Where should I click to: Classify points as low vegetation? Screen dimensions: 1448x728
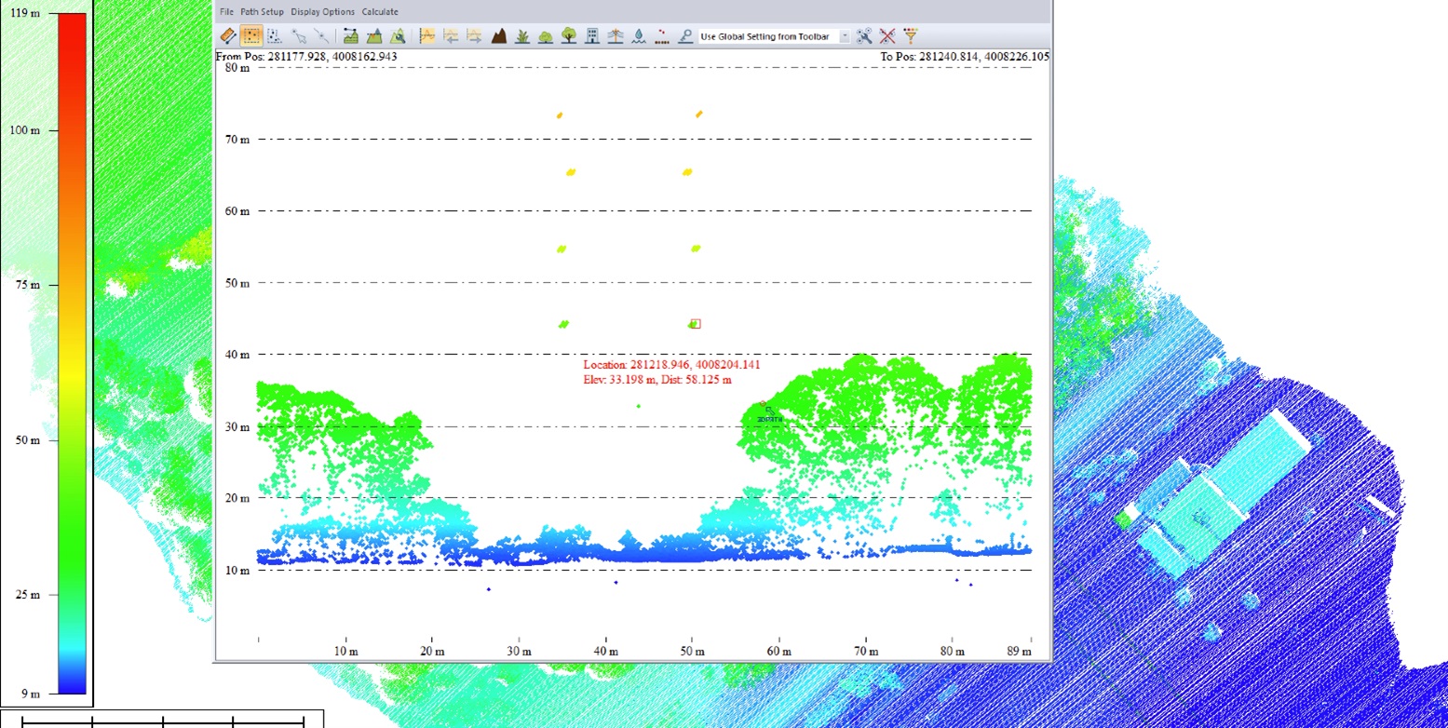click(522, 36)
